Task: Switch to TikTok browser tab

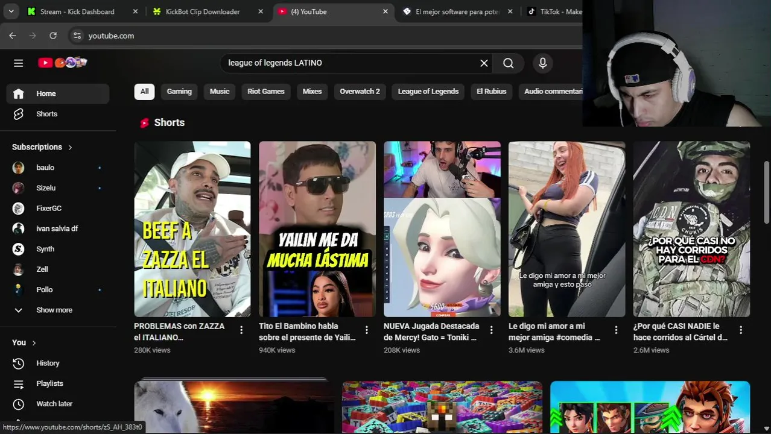Action: [x=554, y=11]
